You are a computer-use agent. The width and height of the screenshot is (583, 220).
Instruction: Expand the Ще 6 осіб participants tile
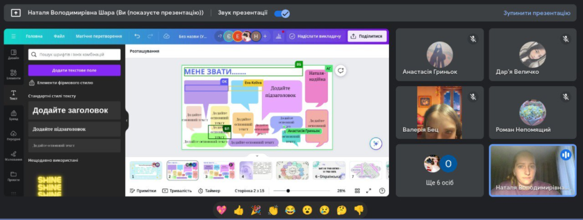click(440, 170)
